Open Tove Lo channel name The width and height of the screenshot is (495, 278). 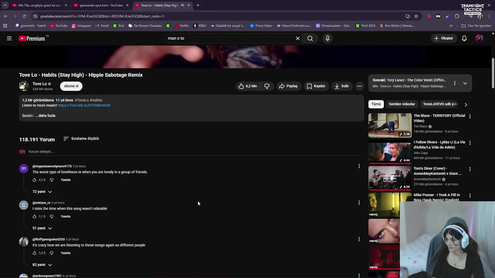pos(39,84)
